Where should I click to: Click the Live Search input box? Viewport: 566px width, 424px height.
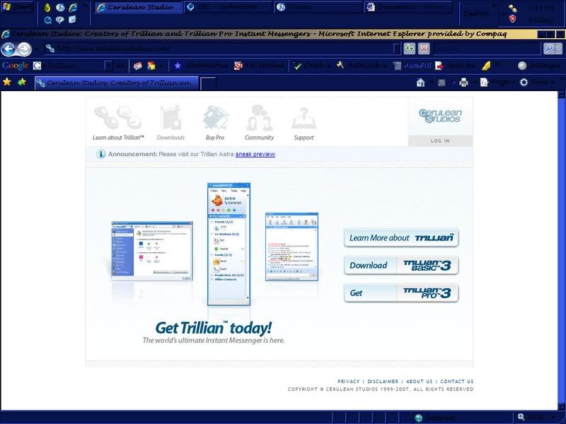pyautogui.click(x=487, y=48)
